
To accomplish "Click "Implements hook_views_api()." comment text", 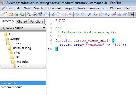I will point(90,33).
